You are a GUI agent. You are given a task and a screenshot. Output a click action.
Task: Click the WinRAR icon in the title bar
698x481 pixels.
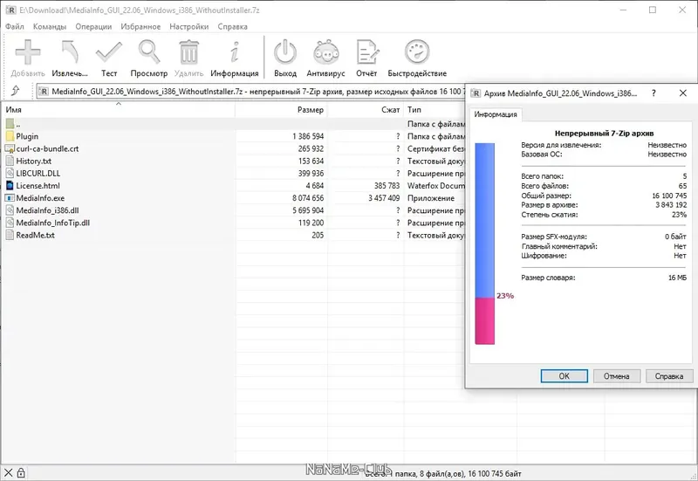(10, 10)
